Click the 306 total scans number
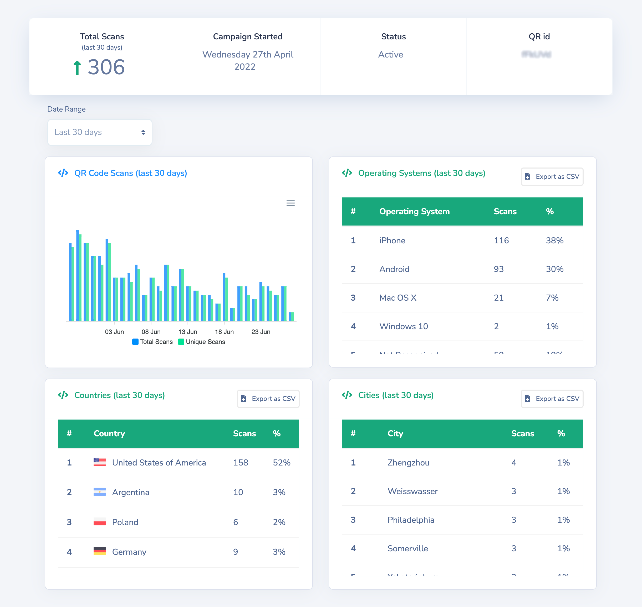 pos(106,67)
